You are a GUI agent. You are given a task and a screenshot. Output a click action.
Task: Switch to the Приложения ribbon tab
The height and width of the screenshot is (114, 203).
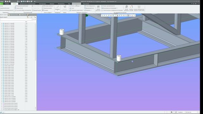(86, 4)
